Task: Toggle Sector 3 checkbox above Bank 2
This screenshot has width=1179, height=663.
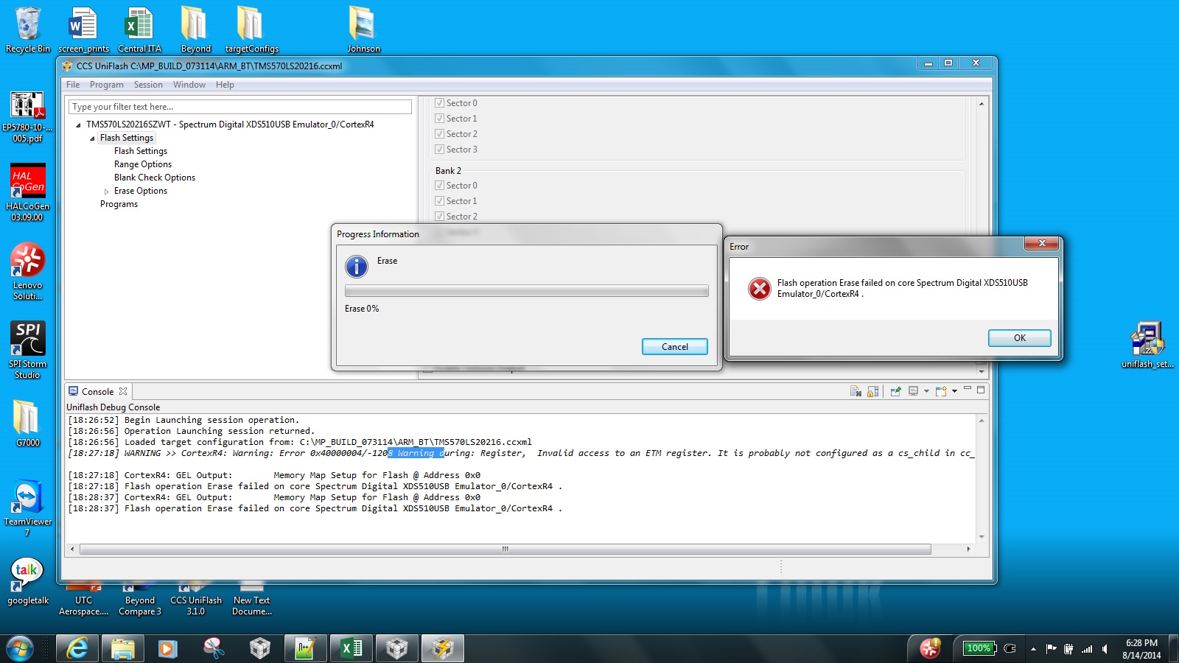Action: pos(439,150)
